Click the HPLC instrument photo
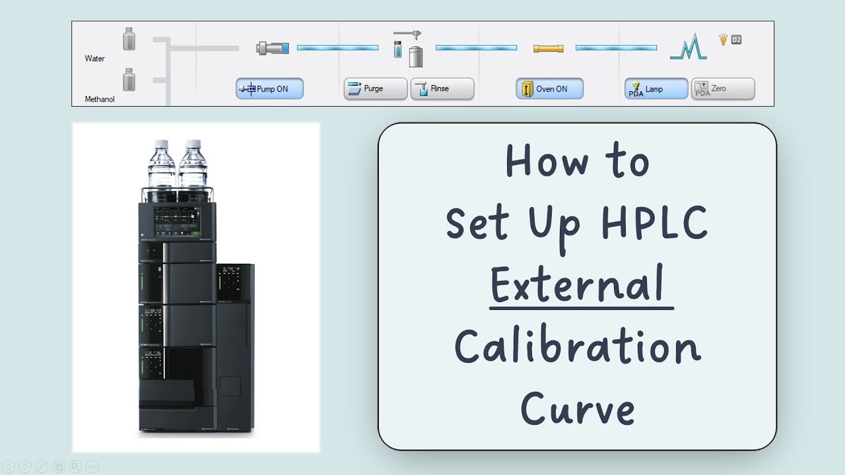The height and width of the screenshot is (475, 845). (x=196, y=287)
